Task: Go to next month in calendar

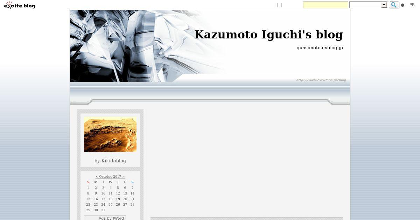Action: (124, 177)
